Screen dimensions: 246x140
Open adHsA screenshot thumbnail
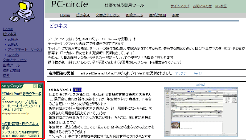201,112
